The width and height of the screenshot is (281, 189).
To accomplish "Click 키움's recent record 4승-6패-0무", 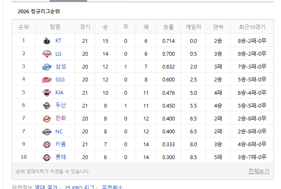I will (x=252, y=144).
